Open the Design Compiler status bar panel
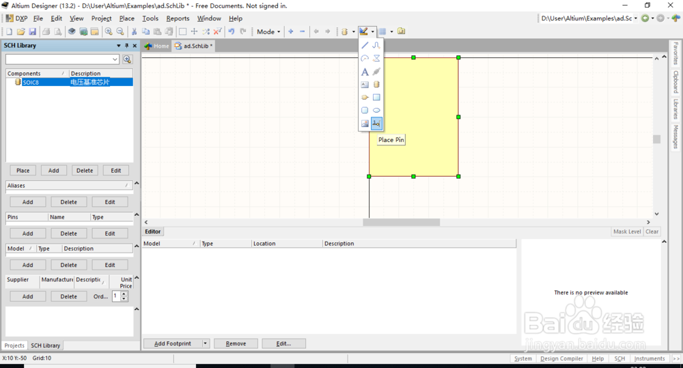The height and width of the screenshot is (368, 683). (x=561, y=358)
